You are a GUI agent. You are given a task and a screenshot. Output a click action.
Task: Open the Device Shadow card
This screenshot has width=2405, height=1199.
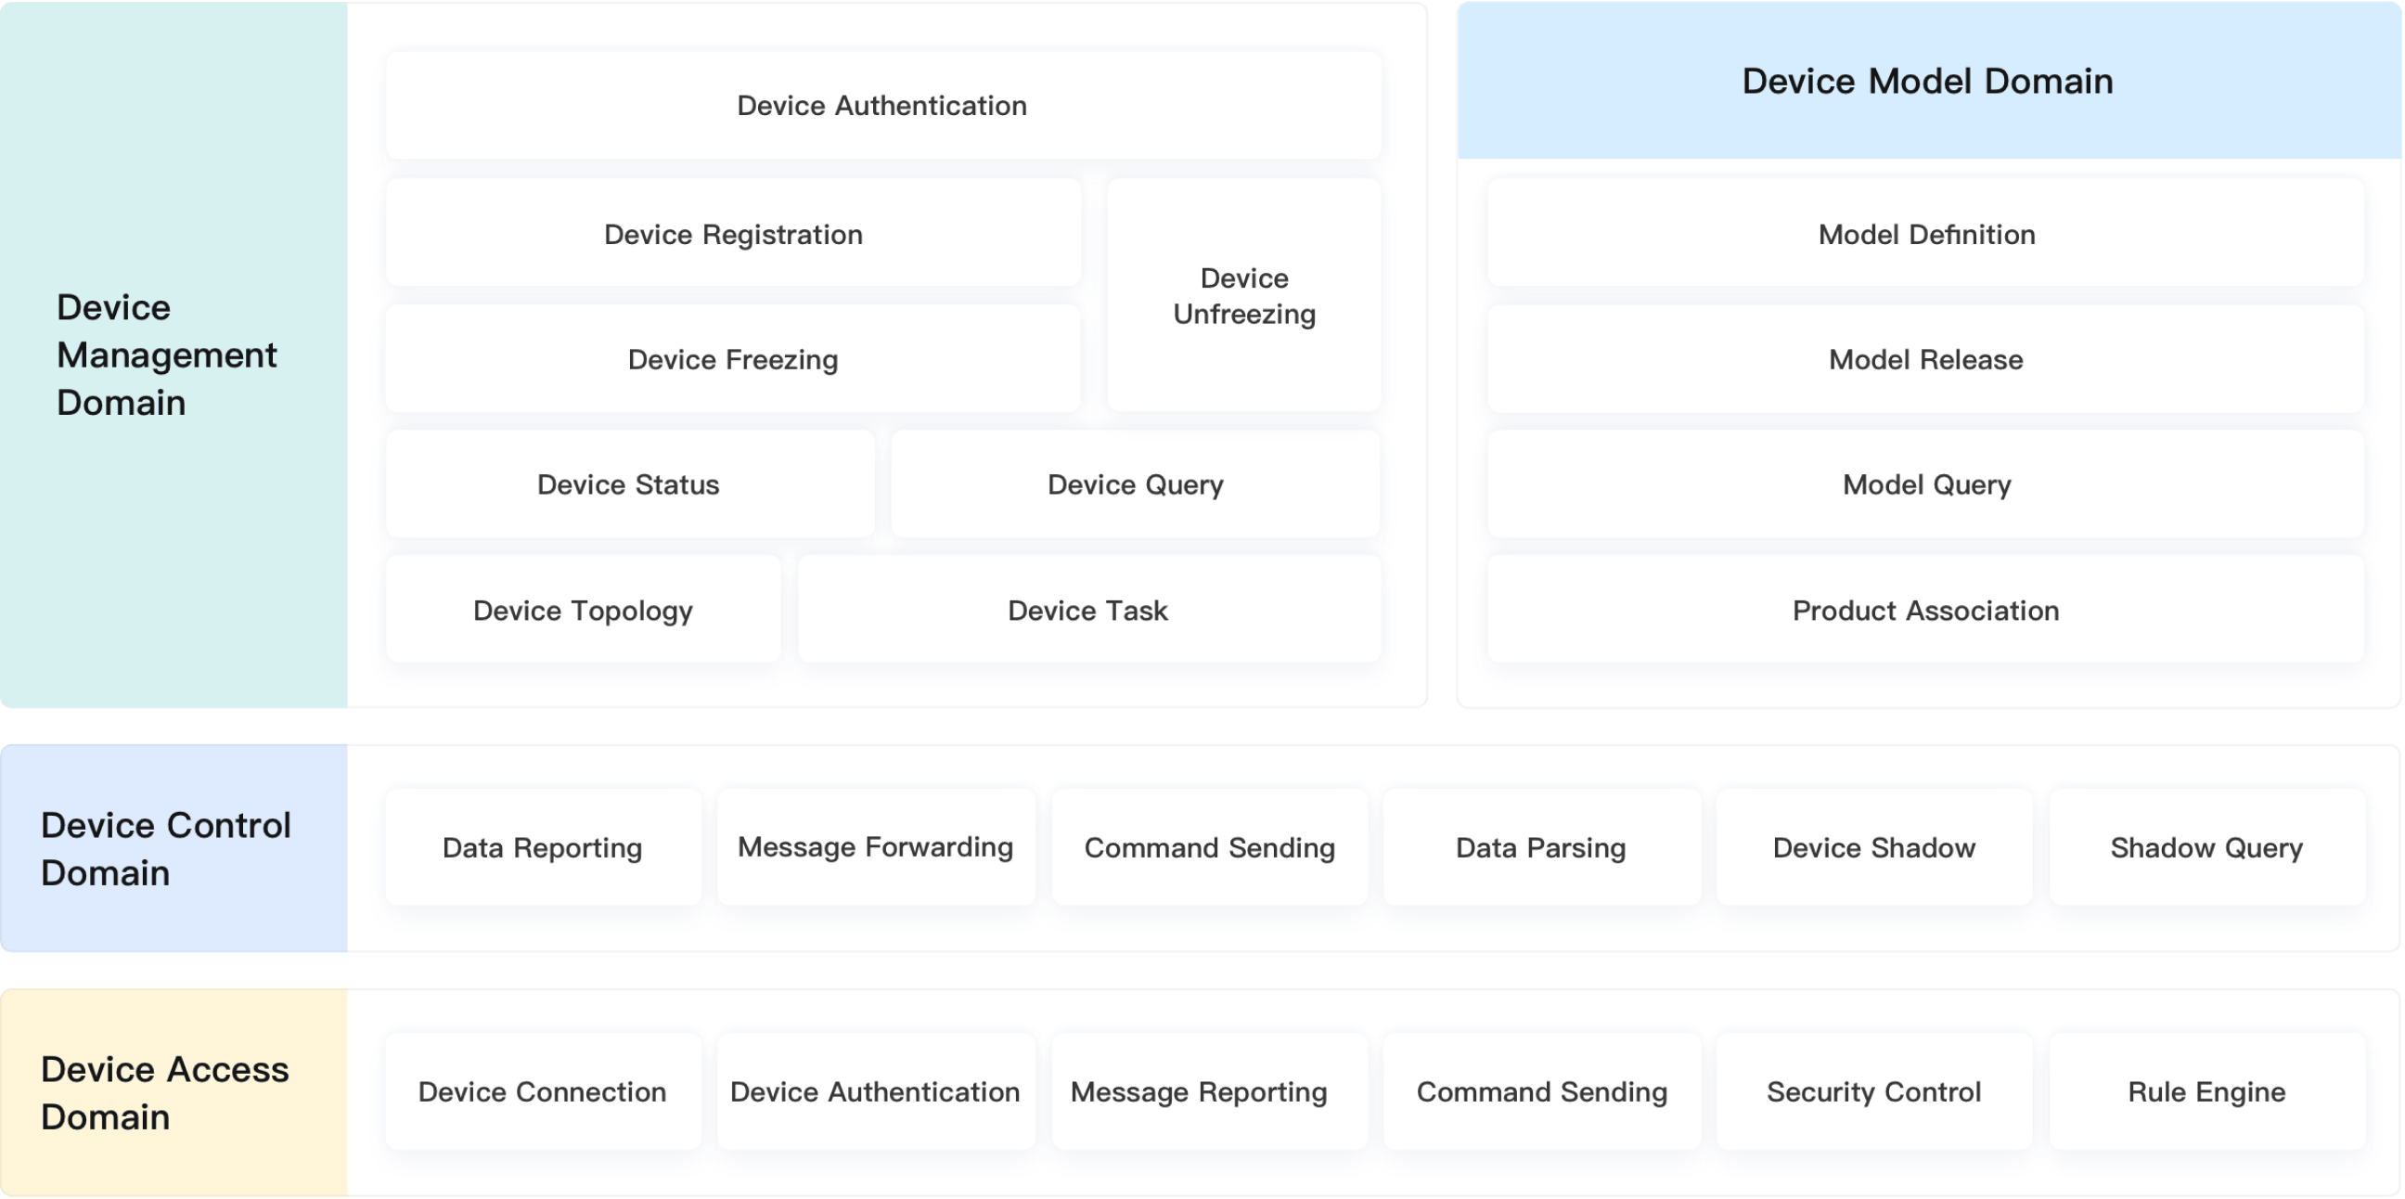point(1873,847)
